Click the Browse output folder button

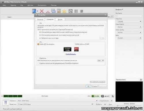99,104
